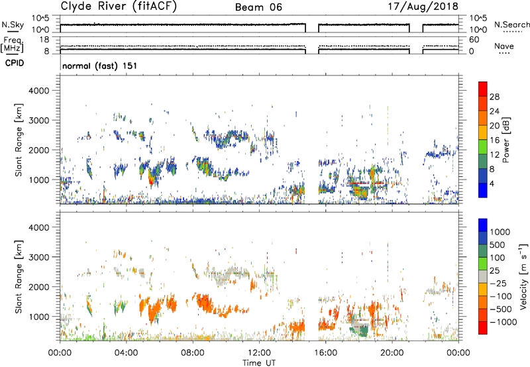This screenshot has height=367, width=530.
Task: Click the light green Power color bar segment between 12 and 16
Action: tap(483, 146)
